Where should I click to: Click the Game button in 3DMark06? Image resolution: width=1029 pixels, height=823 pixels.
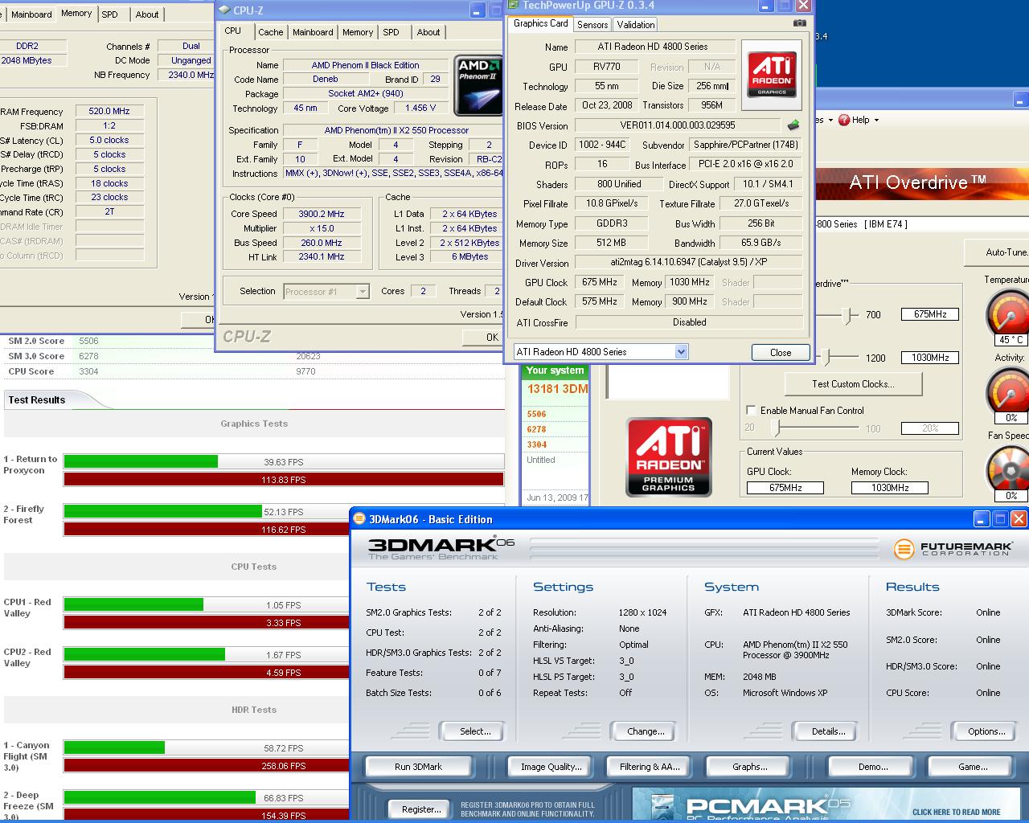pos(972,767)
